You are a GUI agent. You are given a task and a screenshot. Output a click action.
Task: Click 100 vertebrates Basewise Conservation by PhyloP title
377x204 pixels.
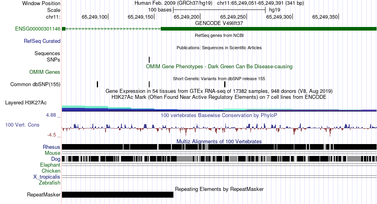point(219,115)
